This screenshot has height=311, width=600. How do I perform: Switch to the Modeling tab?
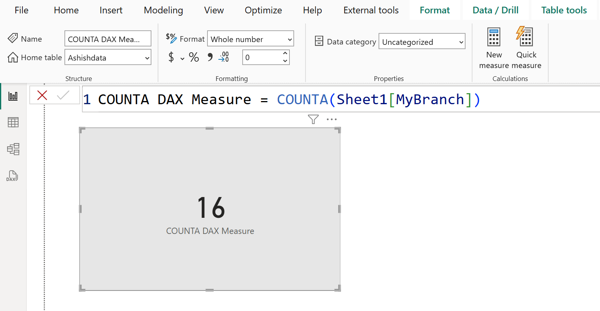(x=163, y=10)
